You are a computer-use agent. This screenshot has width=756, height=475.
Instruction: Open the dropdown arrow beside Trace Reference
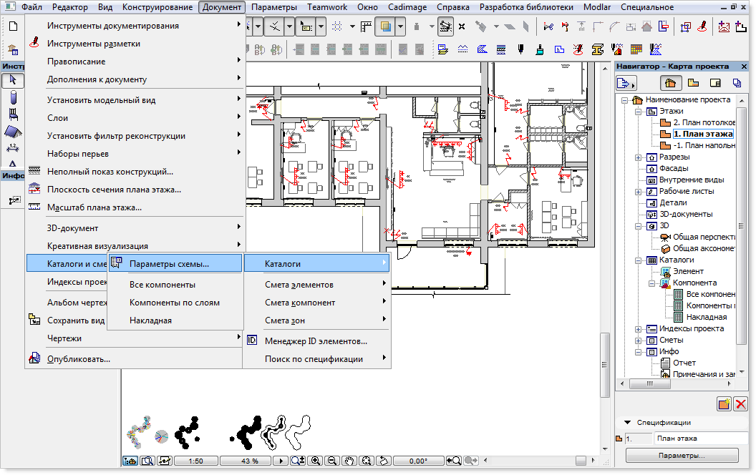[400, 26]
